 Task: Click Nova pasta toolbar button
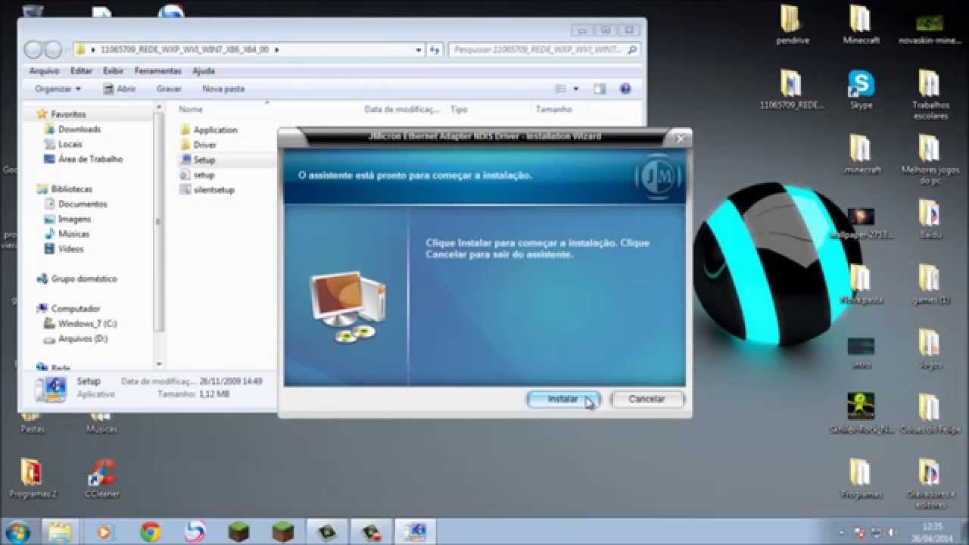[223, 89]
